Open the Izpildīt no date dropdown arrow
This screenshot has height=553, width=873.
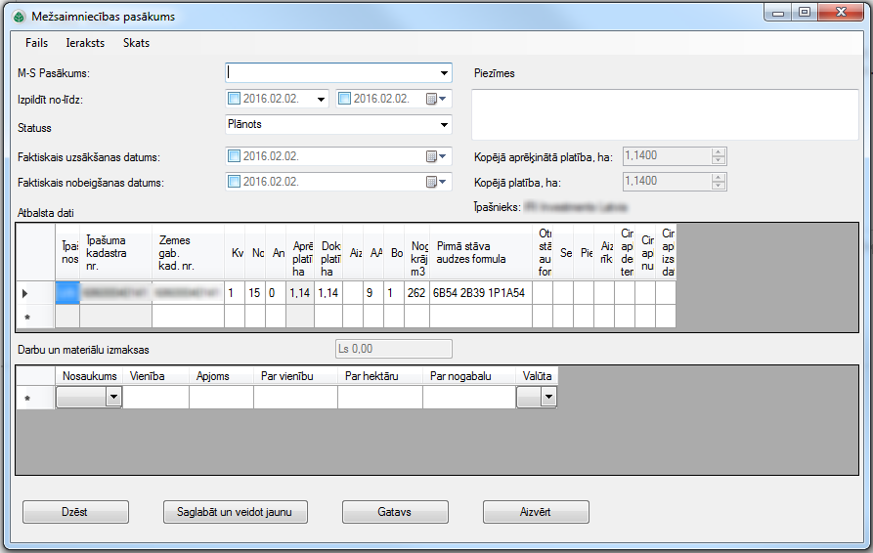[321, 99]
